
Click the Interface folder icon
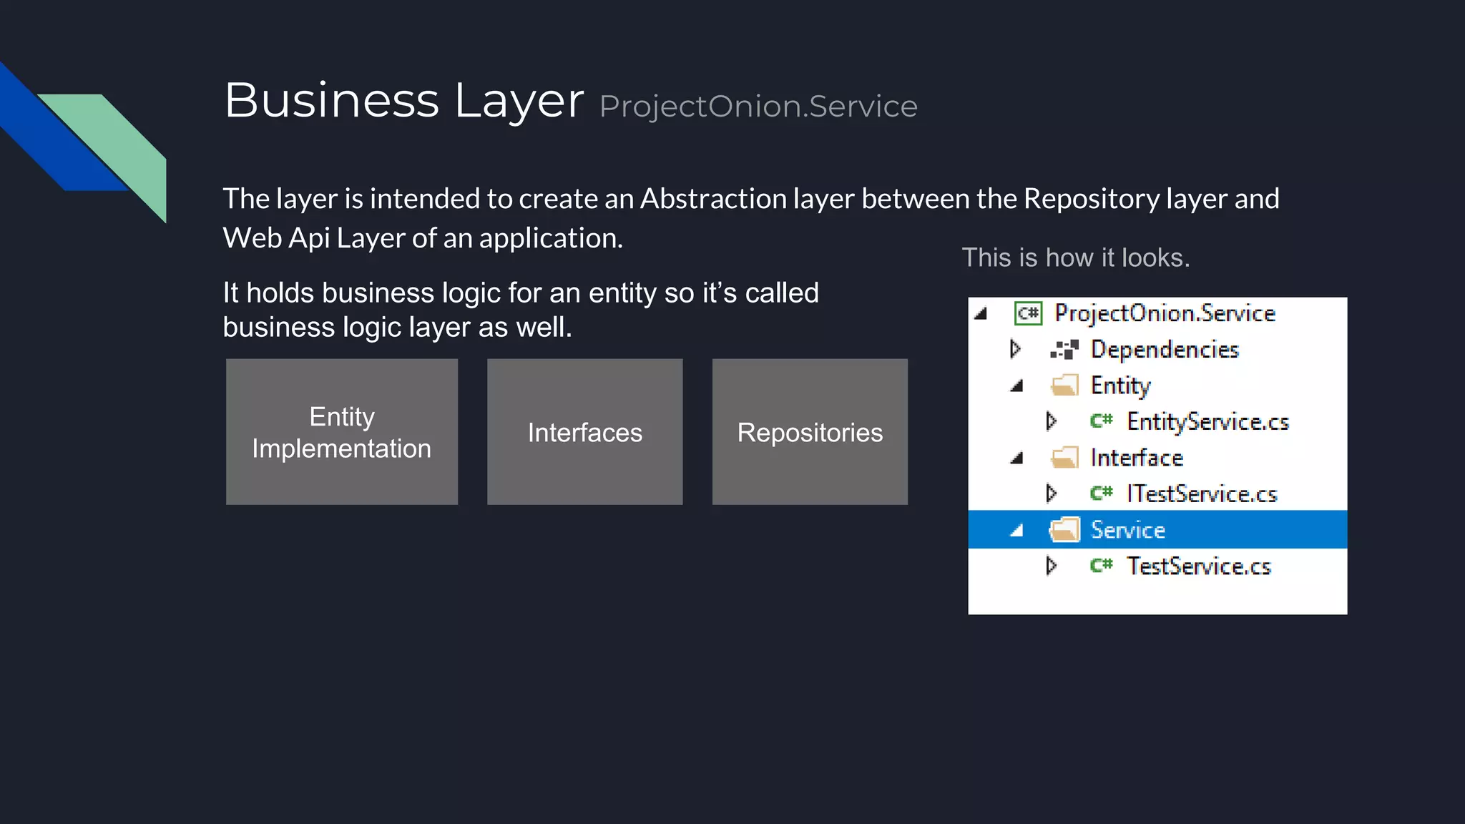pyautogui.click(x=1064, y=458)
